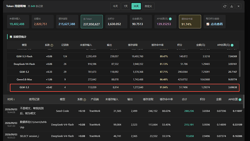Click the uncached input 19,402,488 card
The height and width of the screenshot is (141, 250).
click(18, 22)
